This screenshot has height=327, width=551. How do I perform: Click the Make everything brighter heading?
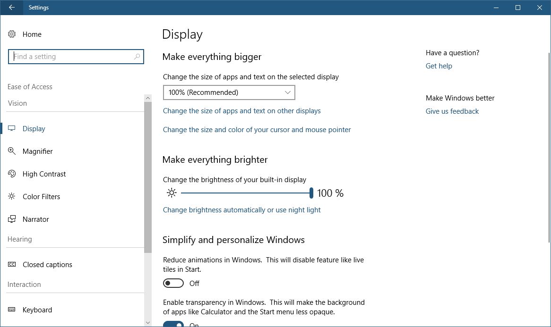coord(215,159)
